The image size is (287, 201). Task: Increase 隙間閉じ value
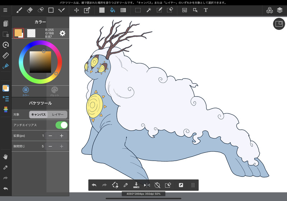pos(61,147)
